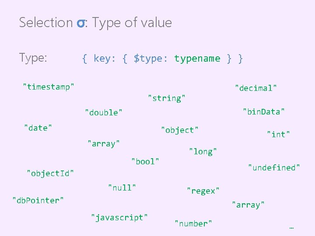Click the "double" type label

(104, 113)
